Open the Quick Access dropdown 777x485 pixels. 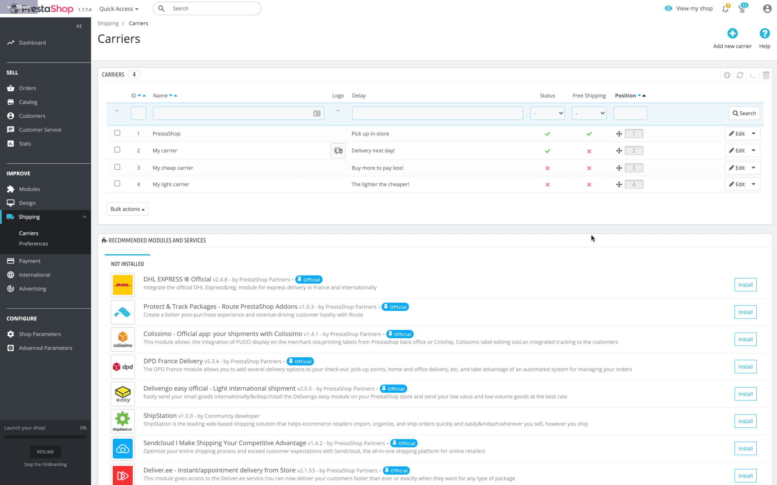(119, 9)
